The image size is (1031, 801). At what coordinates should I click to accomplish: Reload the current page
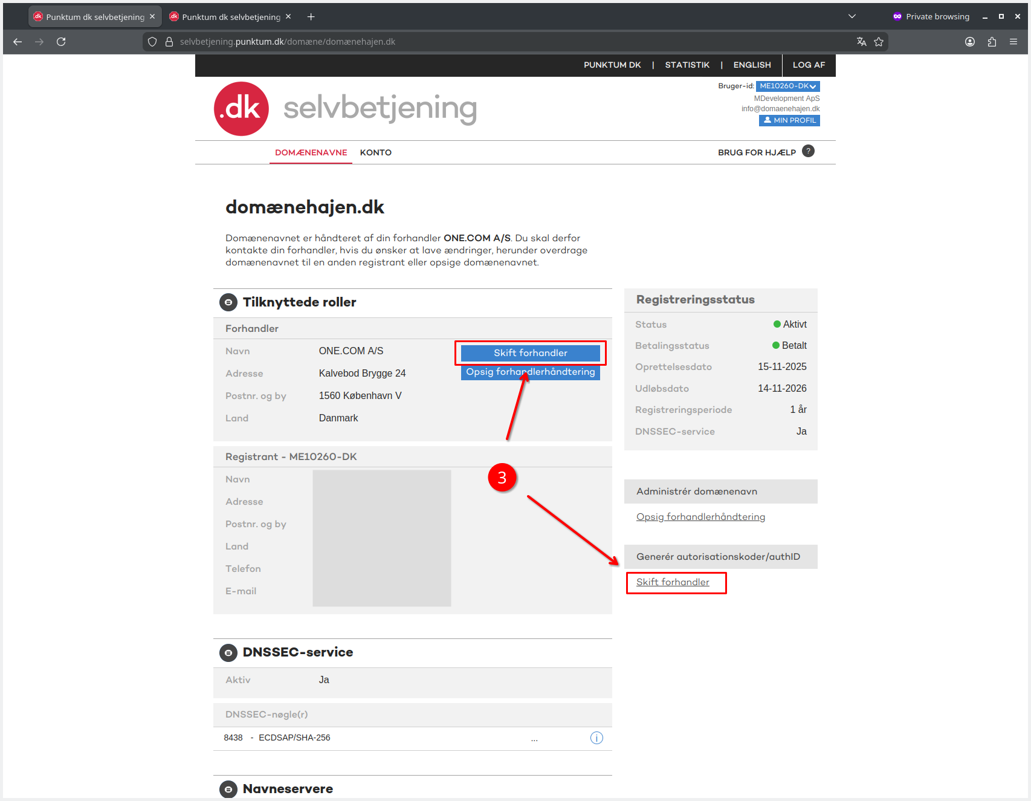tap(61, 42)
